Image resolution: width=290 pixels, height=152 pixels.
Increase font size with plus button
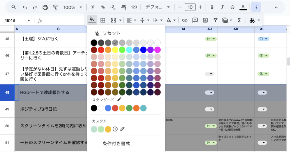coord(200,7)
